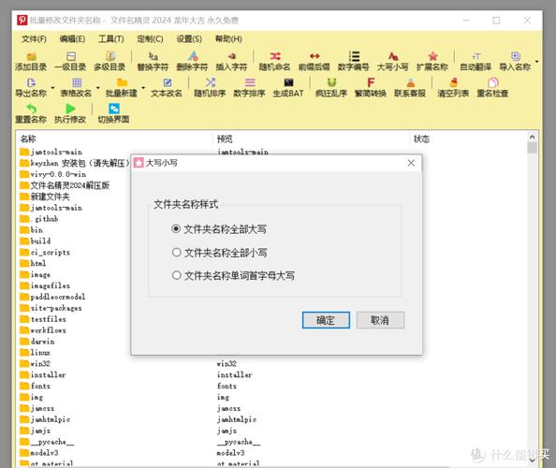
Task: Select 文件夹名称全部大写 radio option
Action: [x=176, y=228]
